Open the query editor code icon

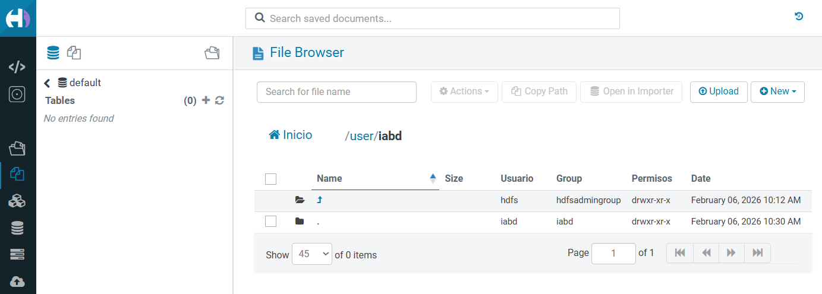(17, 67)
